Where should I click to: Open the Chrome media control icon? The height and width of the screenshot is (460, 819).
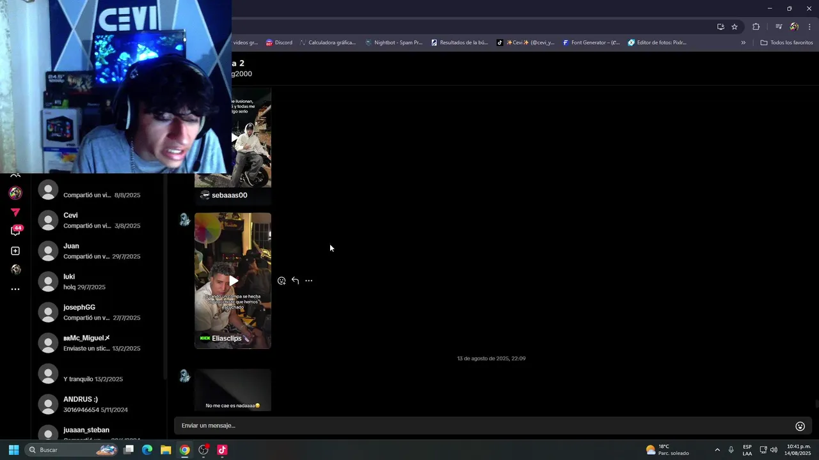click(x=779, y=27)
